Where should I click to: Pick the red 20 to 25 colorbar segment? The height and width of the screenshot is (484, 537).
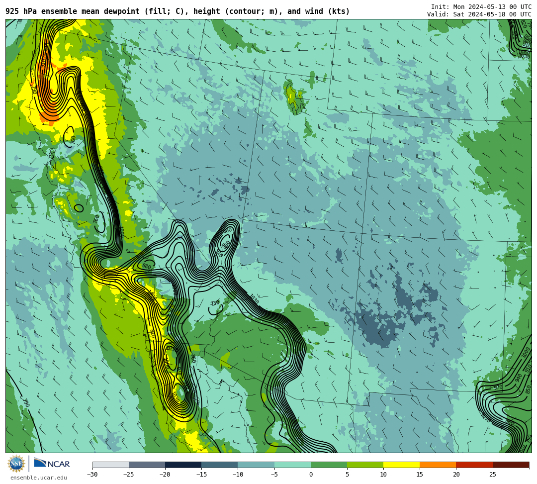[474, 465]
